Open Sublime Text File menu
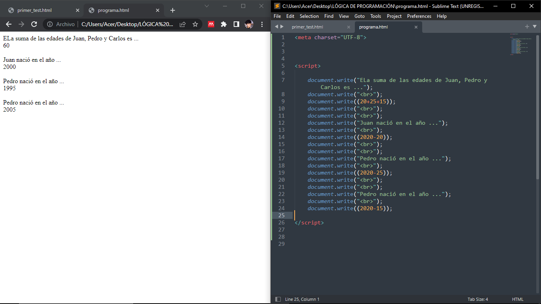541x304 pixels. [277, 16]
